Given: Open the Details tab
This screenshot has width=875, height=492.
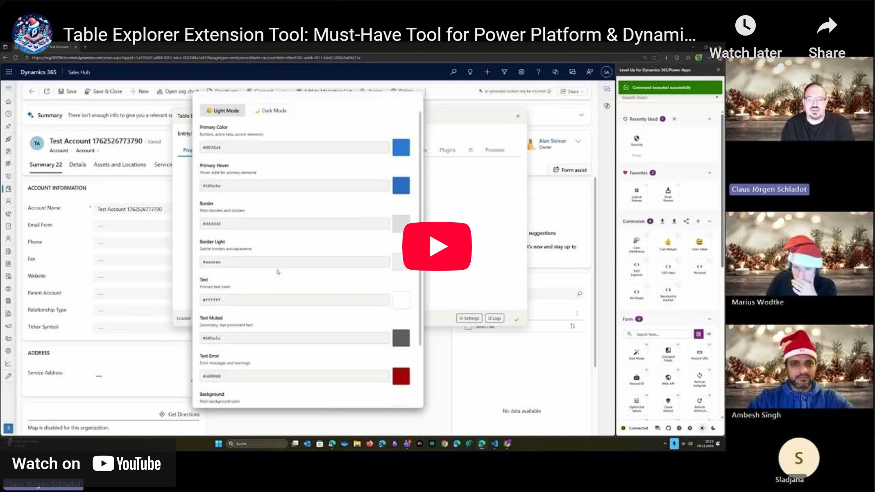Looking at the screenshot, I should click(77, 165).
